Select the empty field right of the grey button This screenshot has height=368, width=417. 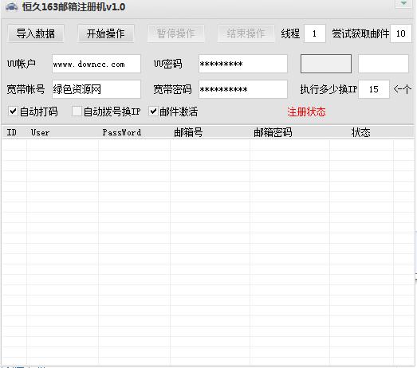(x=384, y=64)
